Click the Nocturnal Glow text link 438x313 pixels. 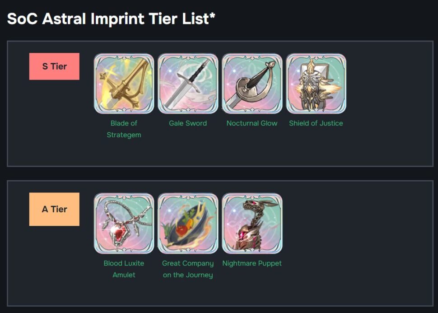tap(252, 123)
